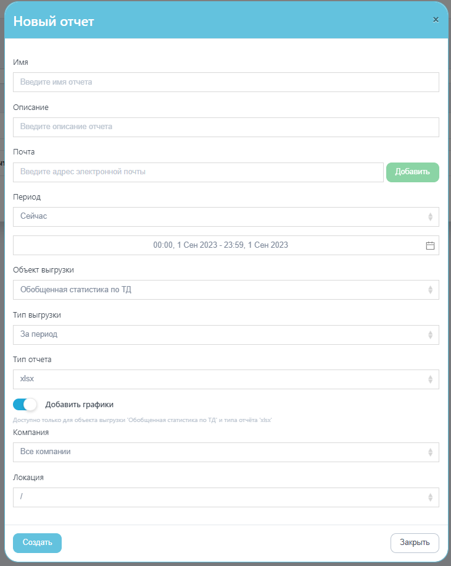Click the arrows icon in Тип выгрузки field
The height and width of the screenshot is (566, 451).
[430, 335]
